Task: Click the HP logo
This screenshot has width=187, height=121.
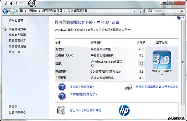Action: (124, 110)
